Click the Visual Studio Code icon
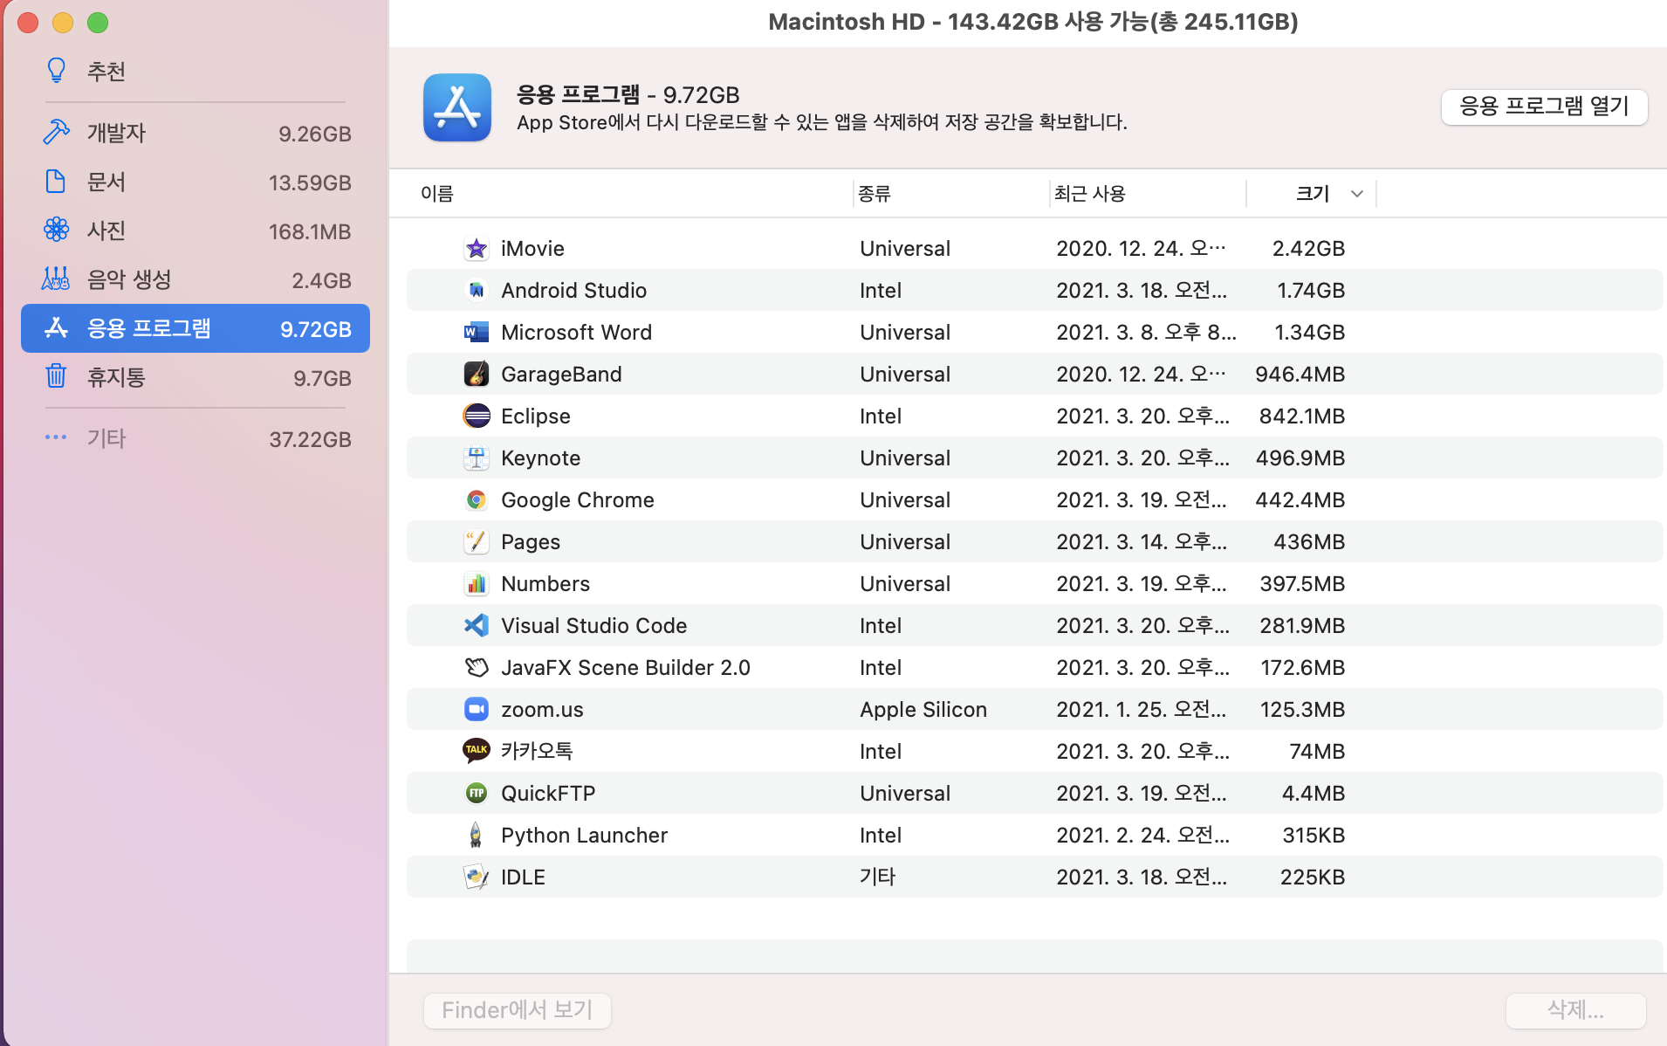The image size is (1667, 1046). [x=476, y=626]
